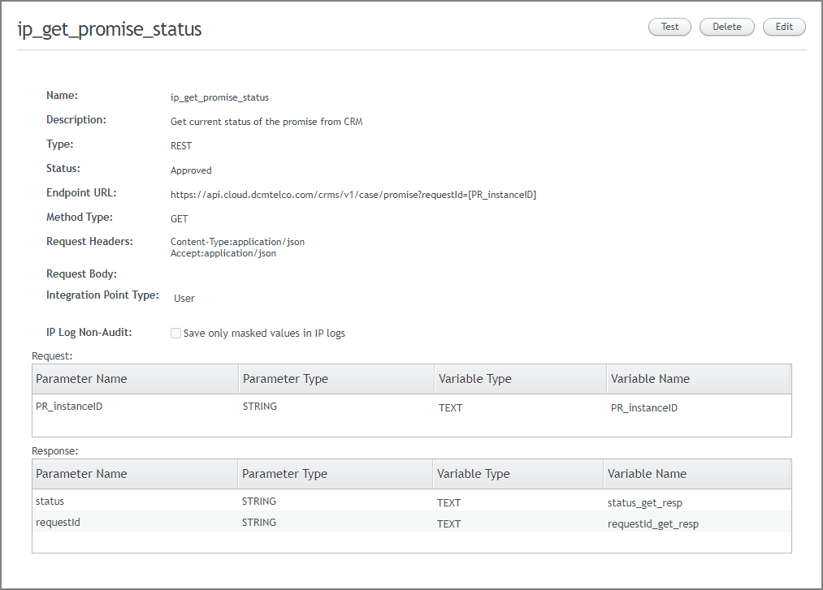This screenshot has height=590, width=823.
Task: Click the IP Log Non-Audit label
Action: (x=89, y=333)
